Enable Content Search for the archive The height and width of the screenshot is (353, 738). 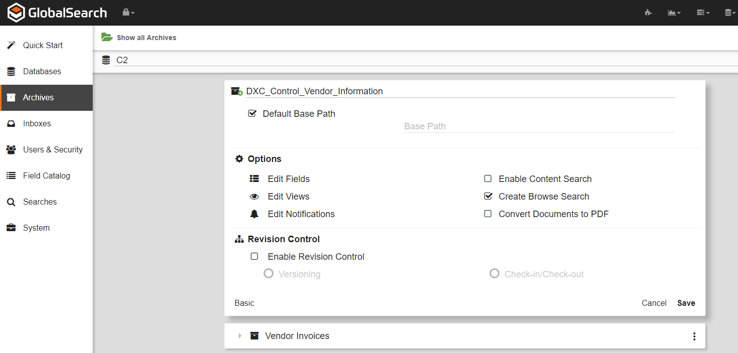[x=487, y=179]
